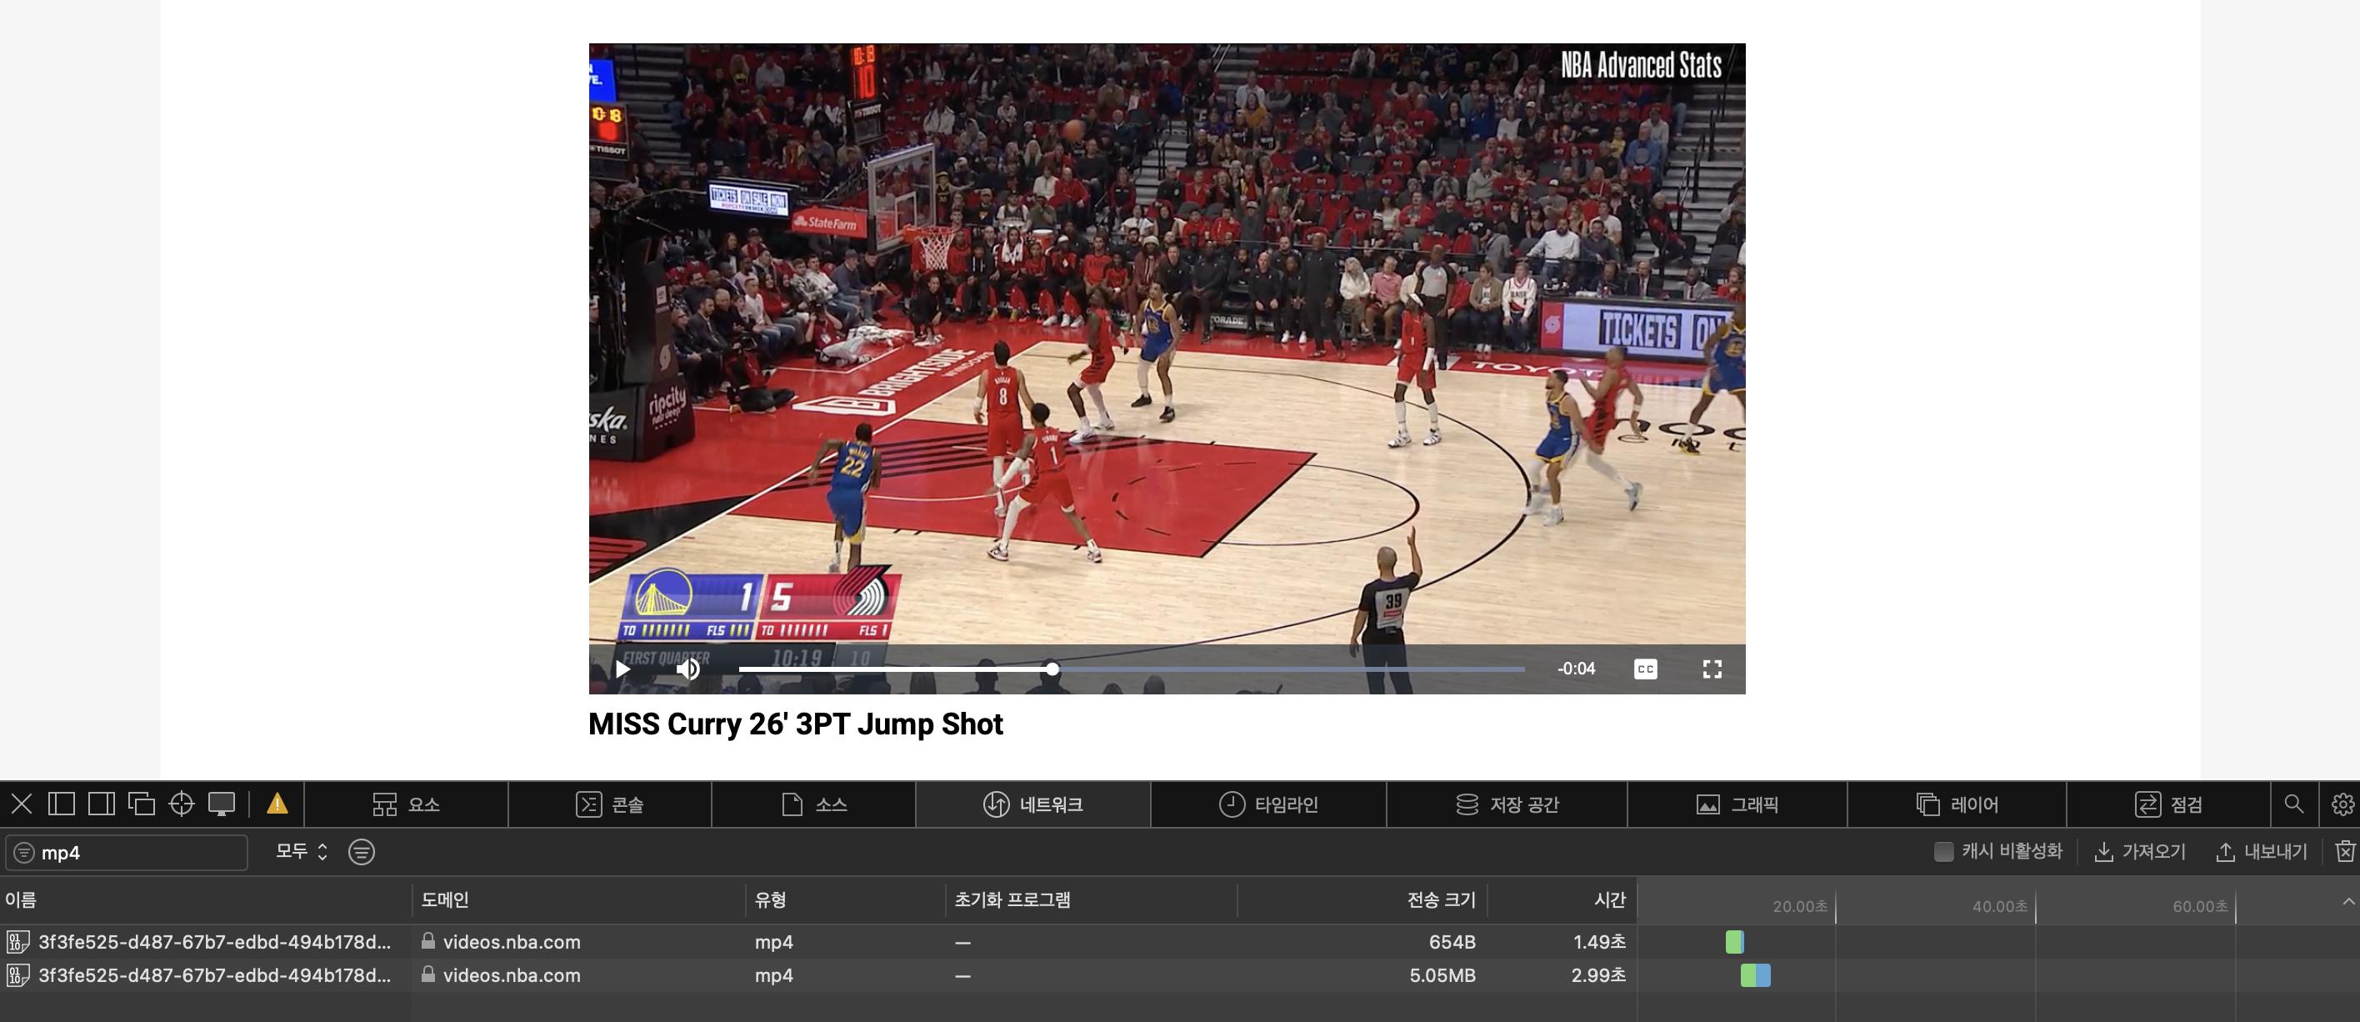Toggle closed captions CC button
The height and width of the screenshot is (1022, 2360).
(1645, 669)
